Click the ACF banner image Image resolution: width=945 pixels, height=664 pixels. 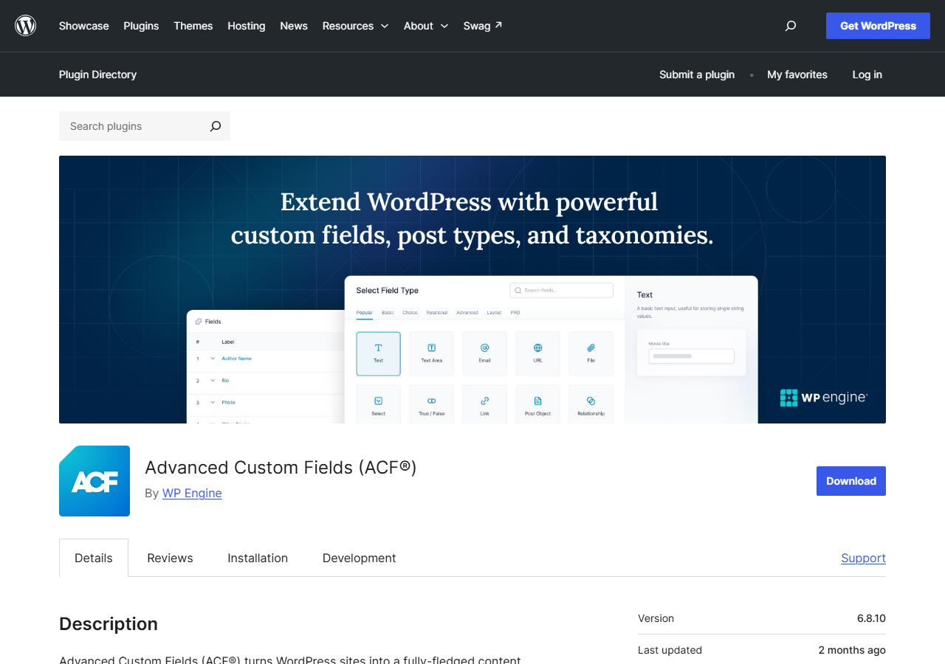472,289
